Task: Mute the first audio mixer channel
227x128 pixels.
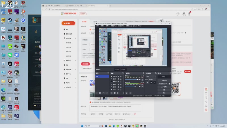Action: pyautogui.click(x=140, y=80)
